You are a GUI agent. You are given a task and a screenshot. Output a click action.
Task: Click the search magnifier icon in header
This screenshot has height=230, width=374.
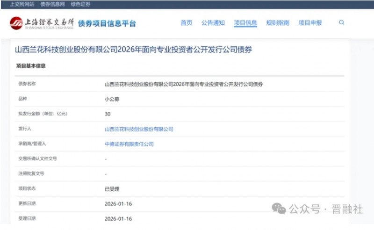(342, 22)
